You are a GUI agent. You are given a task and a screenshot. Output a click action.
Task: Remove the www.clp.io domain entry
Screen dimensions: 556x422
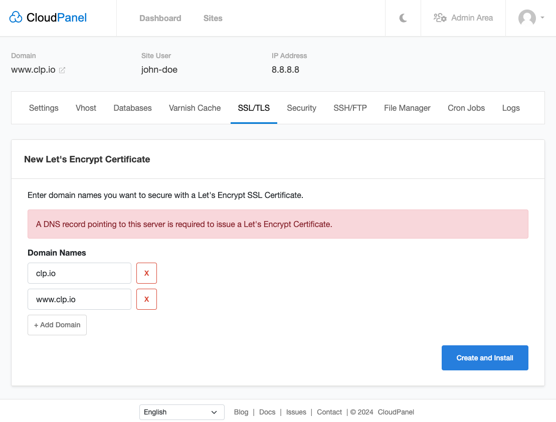point(146,299)
